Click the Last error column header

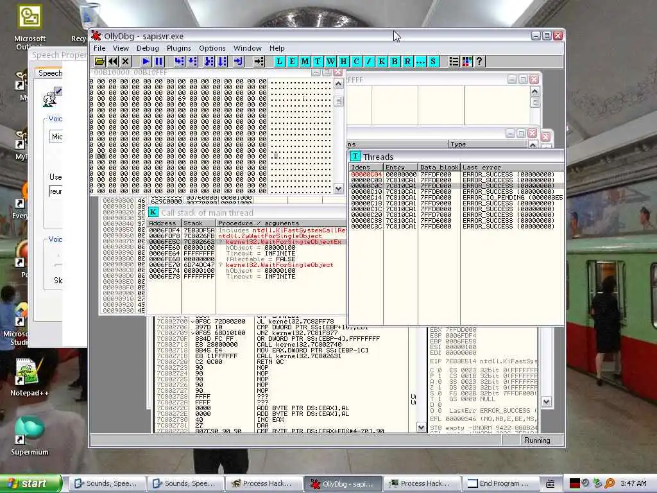coord(512,168)
